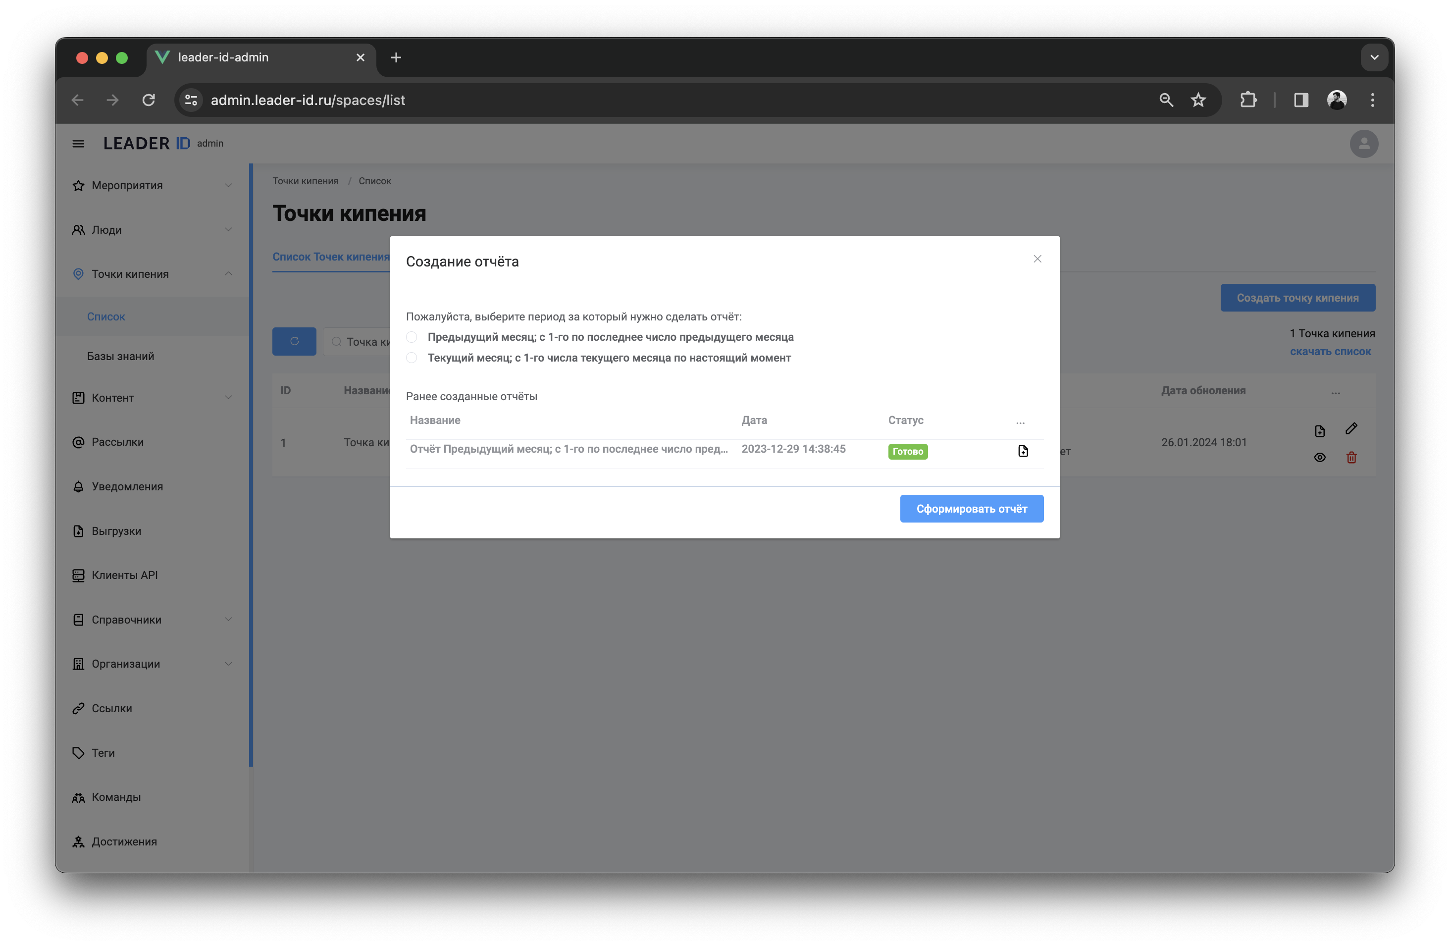Click the blue refresh button

pyautogui.click(x=294, y=342)
